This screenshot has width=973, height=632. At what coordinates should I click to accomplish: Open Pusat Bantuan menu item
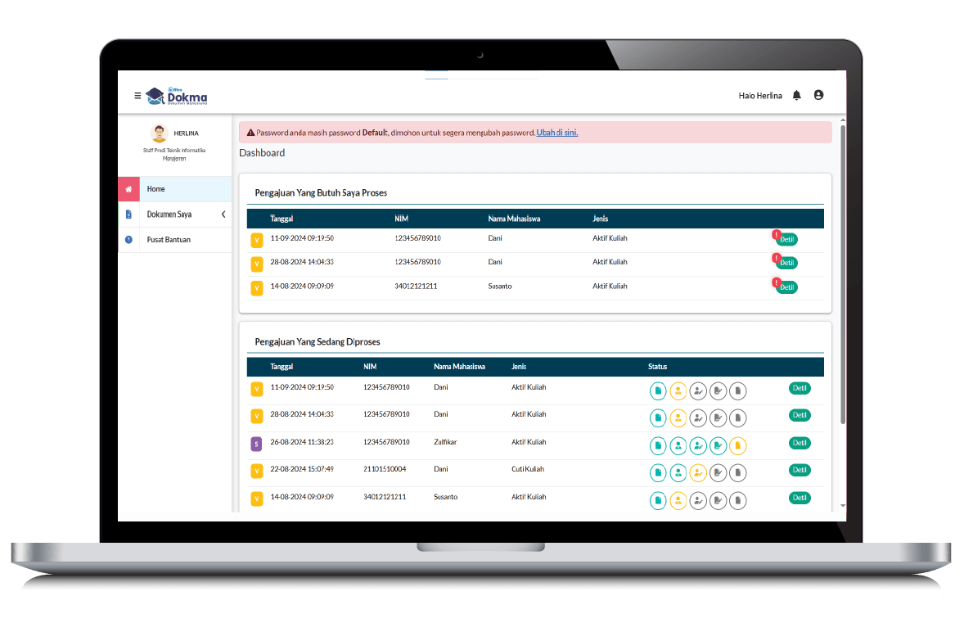(169, 240)
